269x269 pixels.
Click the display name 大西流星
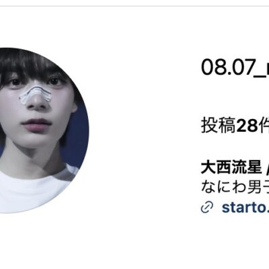(x=231, y=167)
